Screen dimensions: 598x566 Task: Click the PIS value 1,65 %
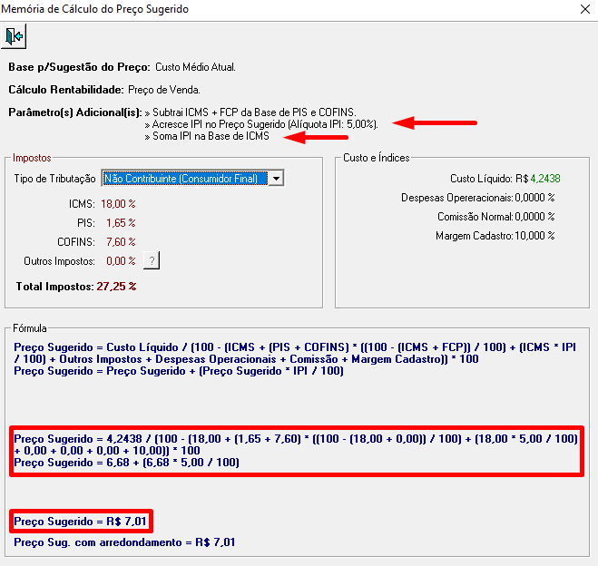(121, 223)
